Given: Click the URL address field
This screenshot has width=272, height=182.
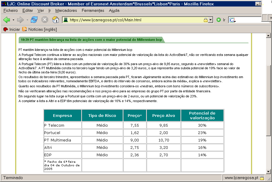Looking at the screenshot, I should point(133,20).
